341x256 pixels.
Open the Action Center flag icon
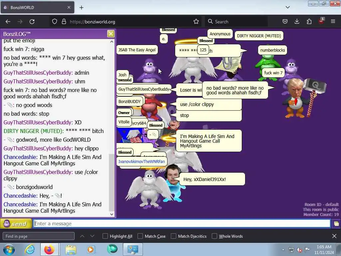click(x=307, y=250)
